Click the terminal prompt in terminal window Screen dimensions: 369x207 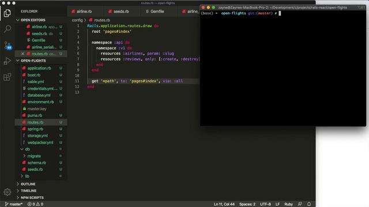240,13
